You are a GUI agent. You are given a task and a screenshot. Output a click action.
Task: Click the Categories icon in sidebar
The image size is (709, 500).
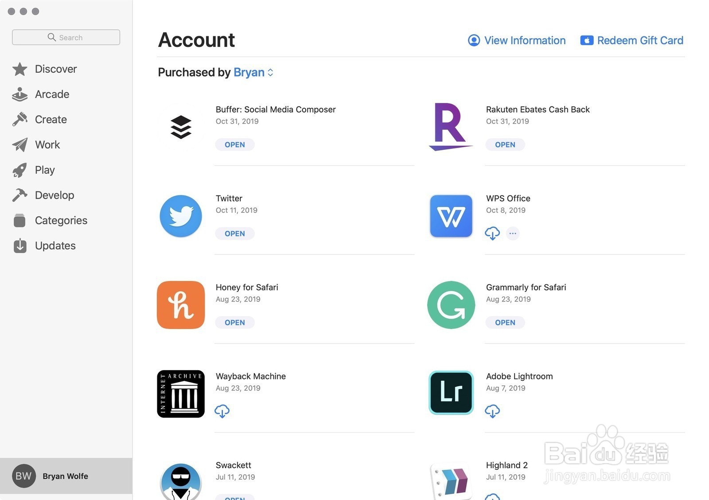[19, 221]
